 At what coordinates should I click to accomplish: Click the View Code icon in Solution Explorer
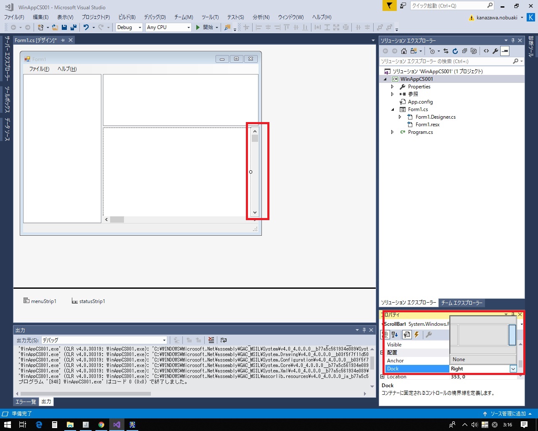pyautogui.click(x=486, y=51)
